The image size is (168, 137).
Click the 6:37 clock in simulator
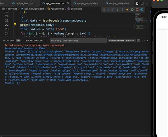pos(164,17)
